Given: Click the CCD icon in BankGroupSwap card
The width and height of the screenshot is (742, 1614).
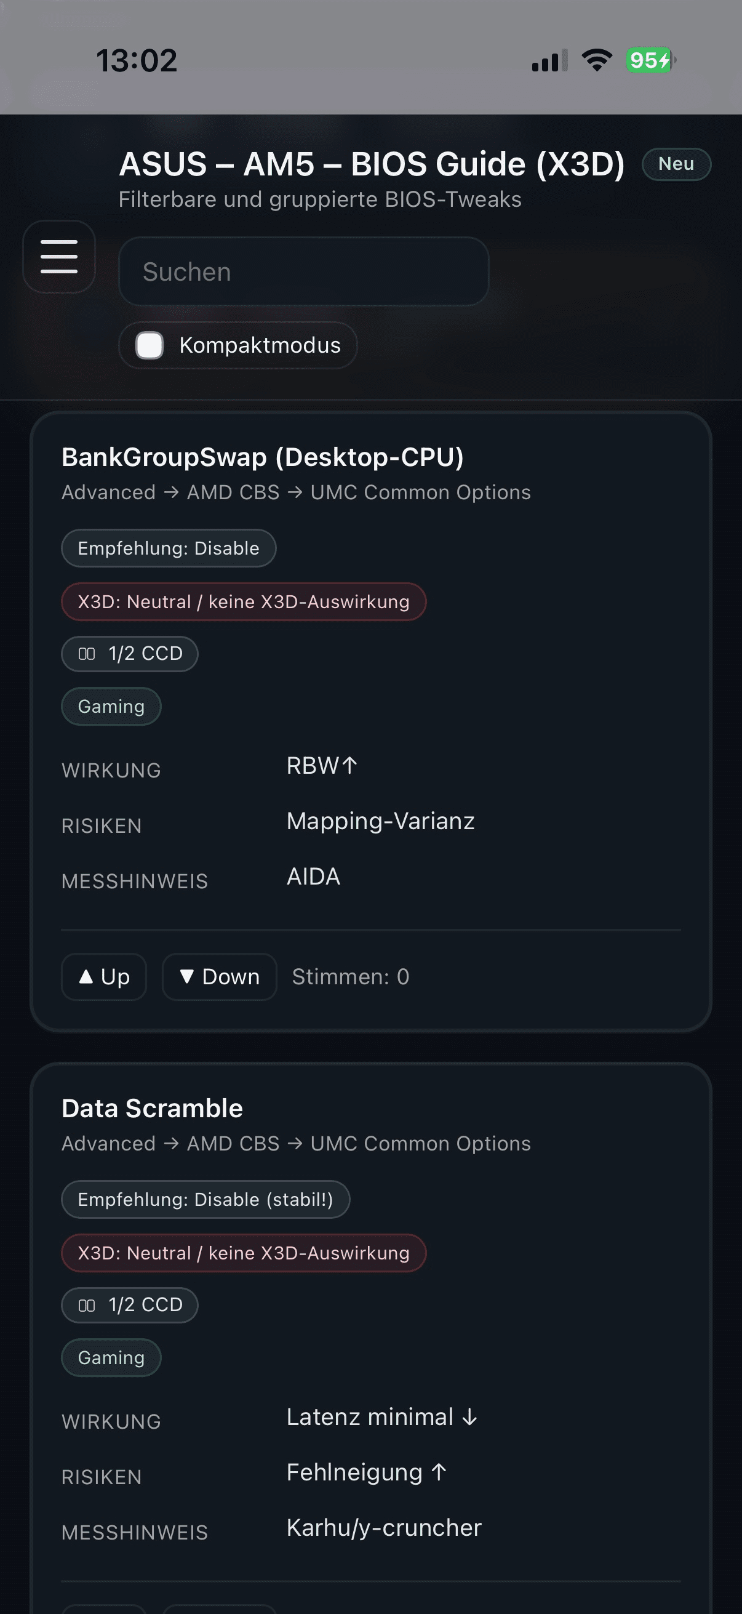Looking at the screenshot, I should pos(86,654).
